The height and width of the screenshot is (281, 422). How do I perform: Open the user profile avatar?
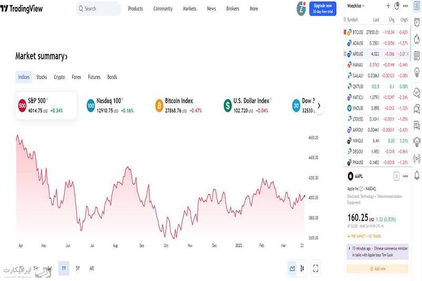click(x=301, y=8)
